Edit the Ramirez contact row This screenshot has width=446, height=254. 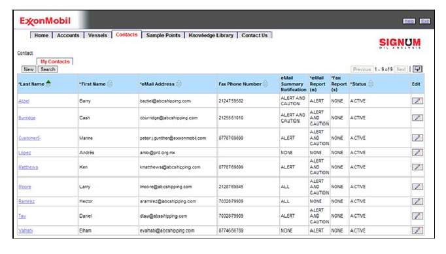pyautogui.click(x=417, y=202)
